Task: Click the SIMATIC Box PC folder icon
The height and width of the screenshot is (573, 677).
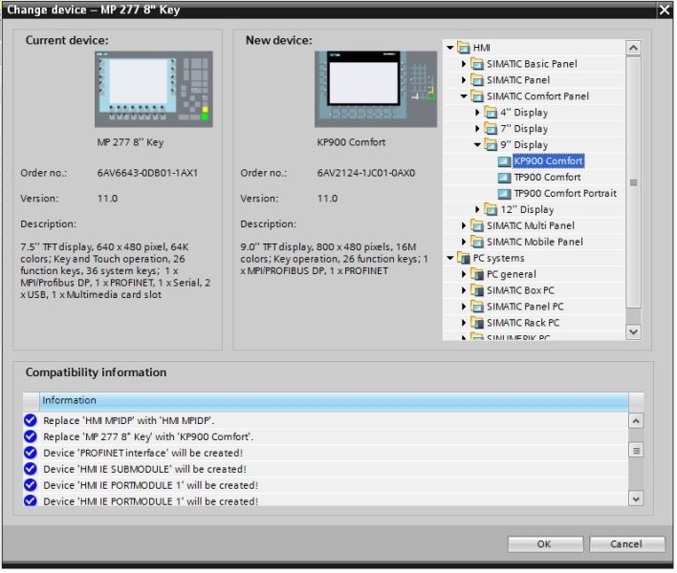Action: [479, 291]
